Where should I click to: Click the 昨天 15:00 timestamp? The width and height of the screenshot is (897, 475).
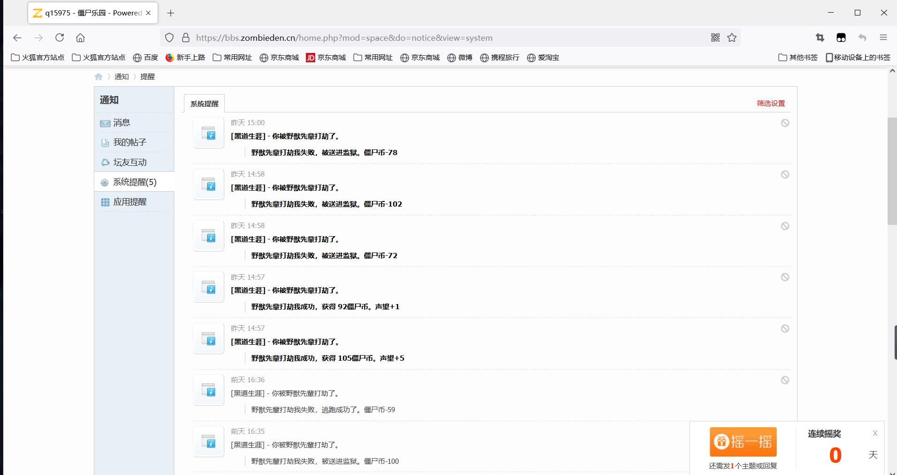click(248, 123)
